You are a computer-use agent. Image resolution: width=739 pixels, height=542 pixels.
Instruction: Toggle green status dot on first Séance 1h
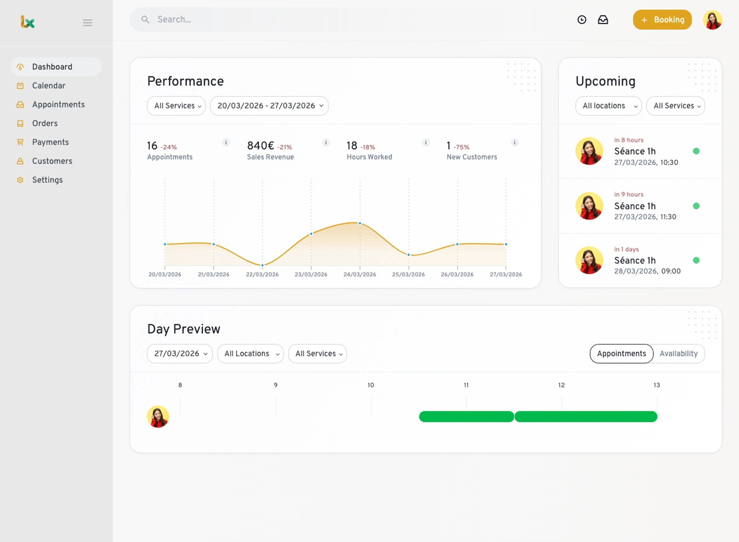coord(696,151)
